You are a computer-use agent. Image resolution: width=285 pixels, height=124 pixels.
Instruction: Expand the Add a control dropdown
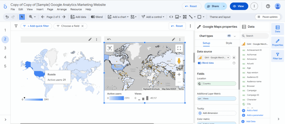[163, 17]
